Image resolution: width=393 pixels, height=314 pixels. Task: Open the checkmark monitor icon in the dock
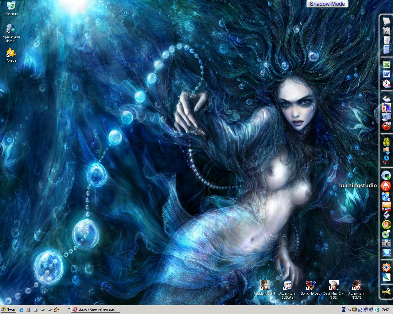click(386, 117)
